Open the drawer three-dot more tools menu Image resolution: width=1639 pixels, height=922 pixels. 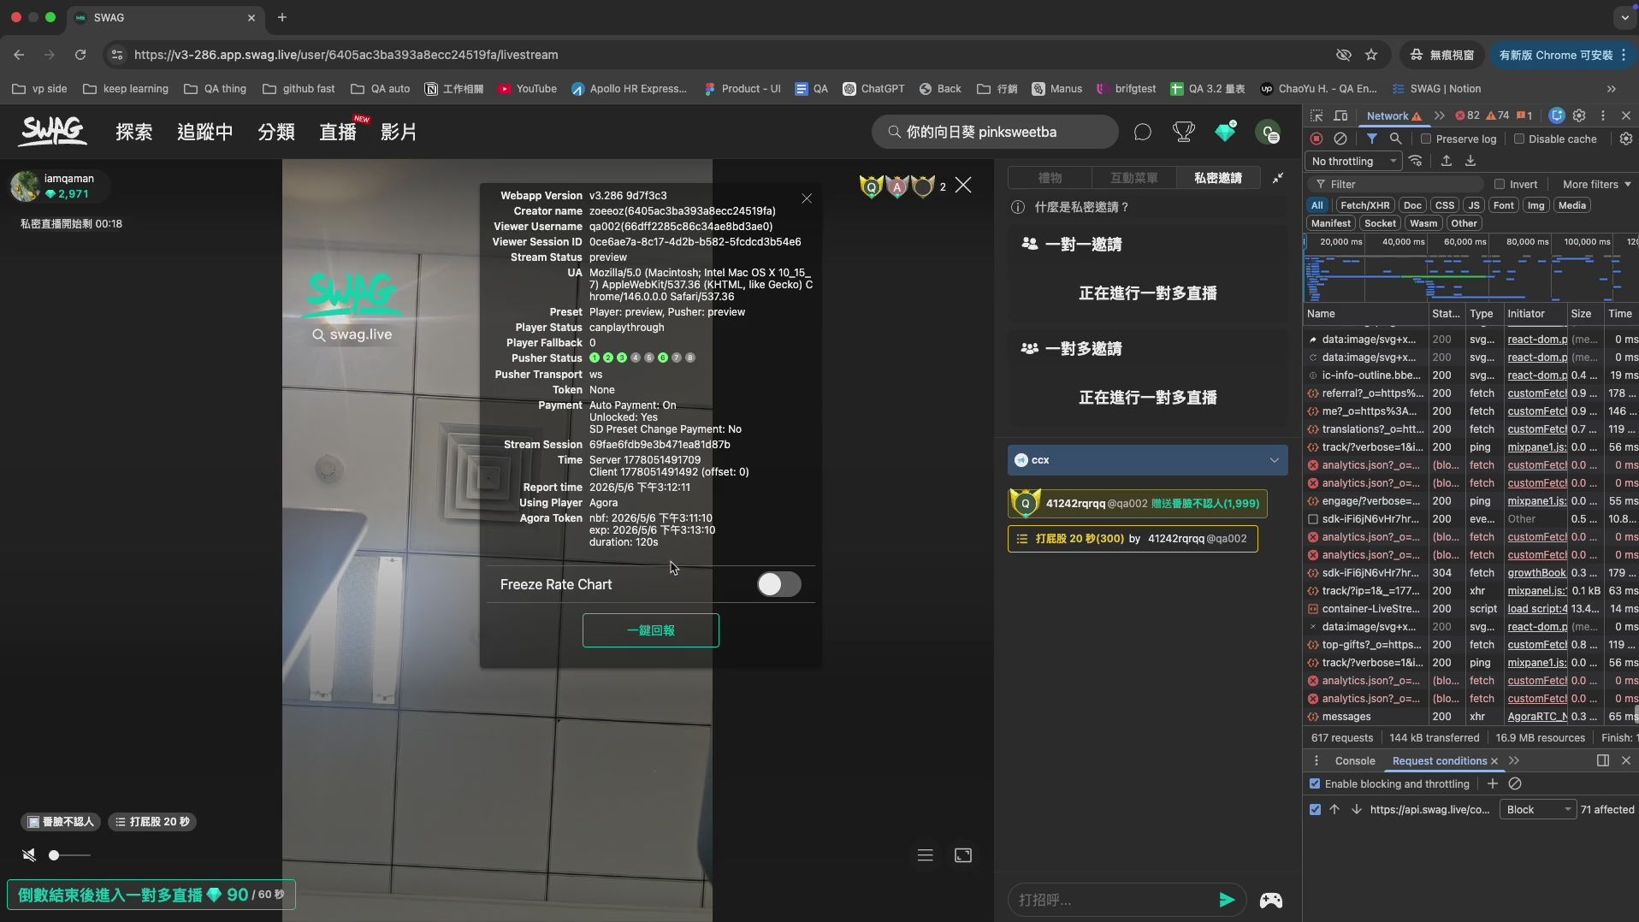point(1317,760)
